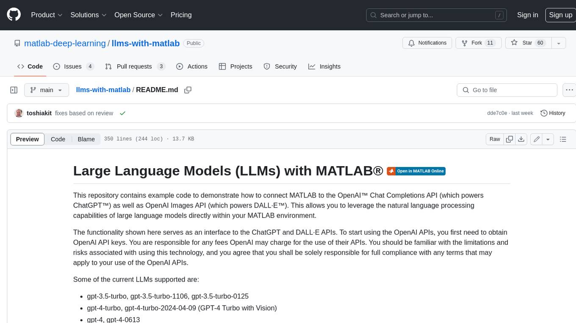Open more edit options dropdown arrow
Screen dimensions: 576x323
pyautogui.click(x=548, y=139)
